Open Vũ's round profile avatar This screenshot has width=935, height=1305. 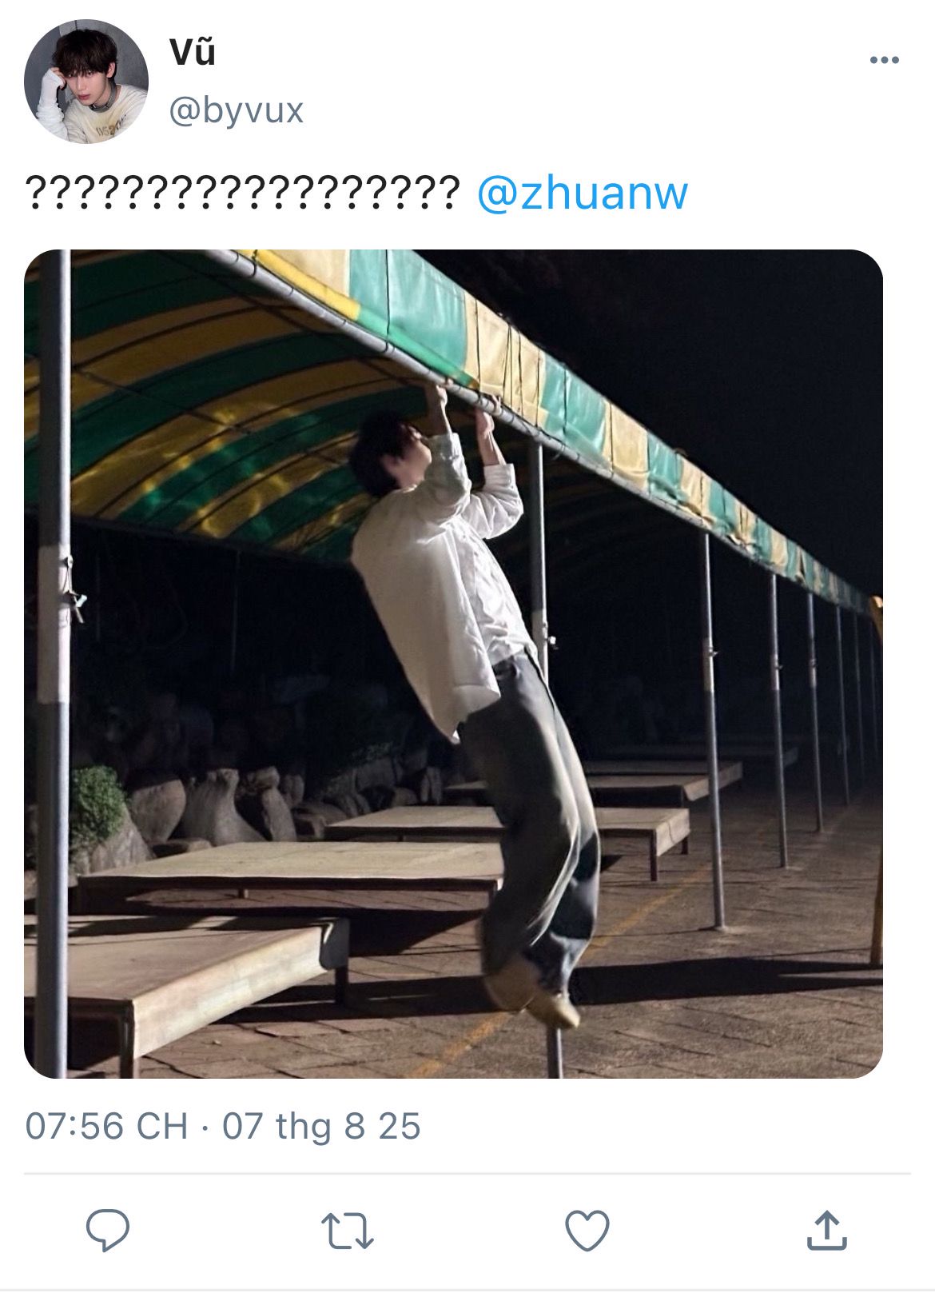pos(86,82)
